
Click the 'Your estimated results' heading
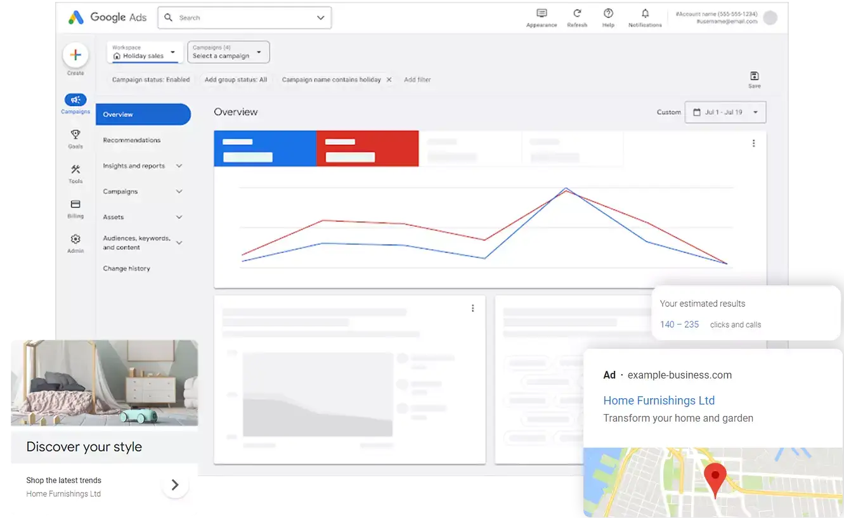(703, 304)
